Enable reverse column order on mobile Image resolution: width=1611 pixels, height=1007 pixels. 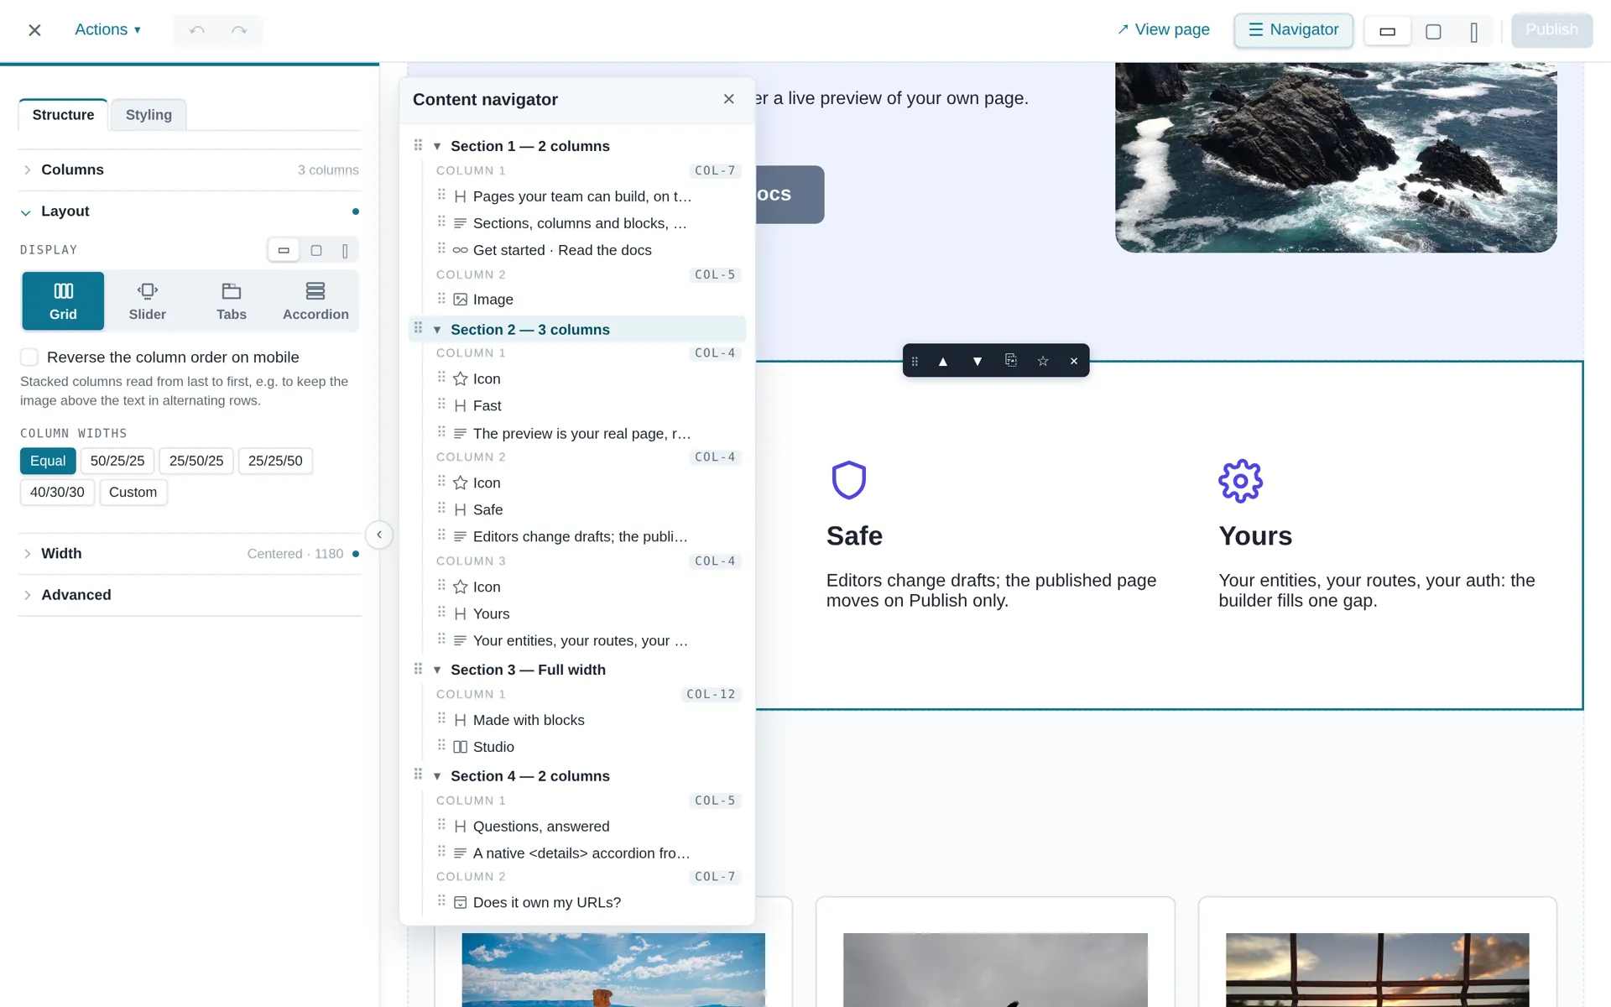click(x=29, y=357)
